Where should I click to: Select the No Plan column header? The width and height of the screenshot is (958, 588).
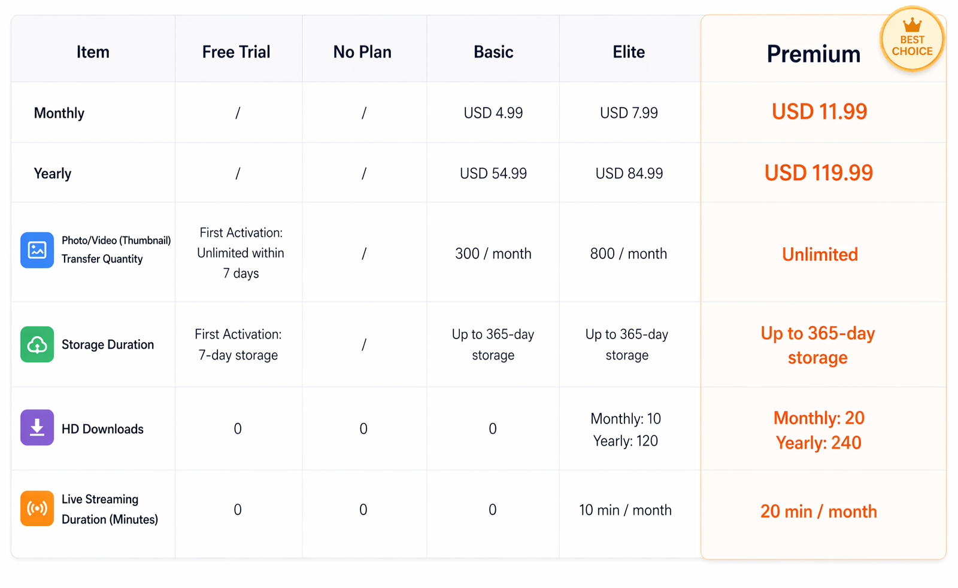pyautogui.click(x=362, y=52)
